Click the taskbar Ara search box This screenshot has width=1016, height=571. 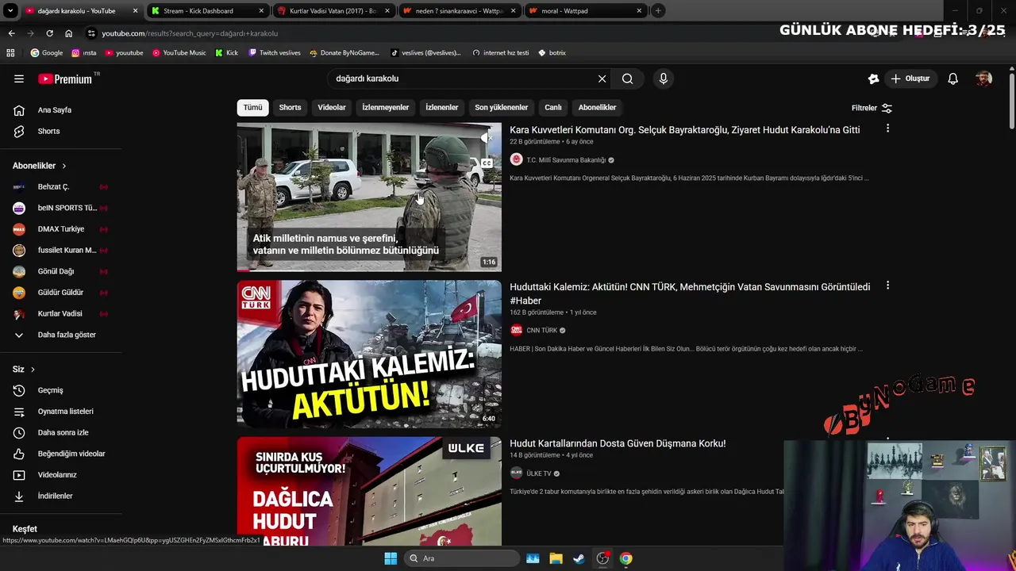[460, 558]
